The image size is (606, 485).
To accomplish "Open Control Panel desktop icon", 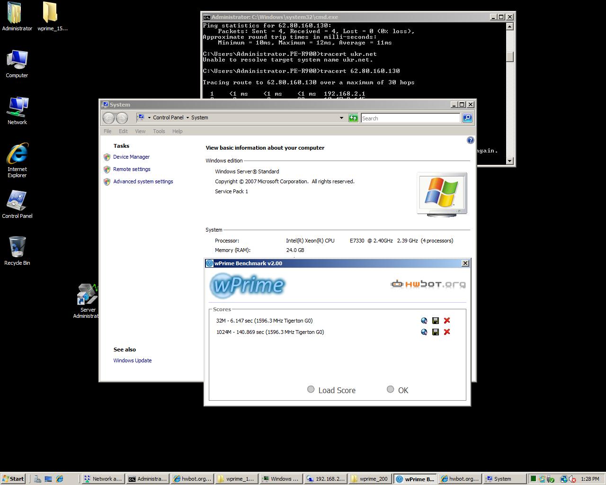I will tap(17, 205).
